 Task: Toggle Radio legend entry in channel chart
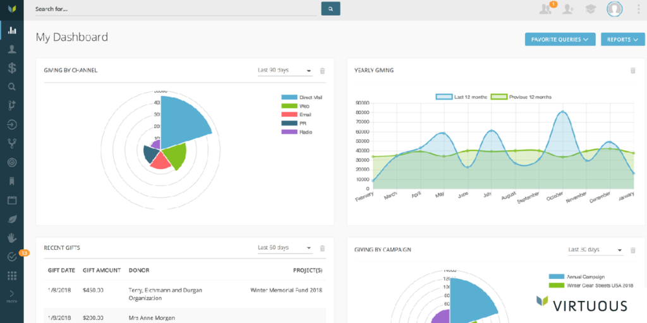tap(297, 132)
